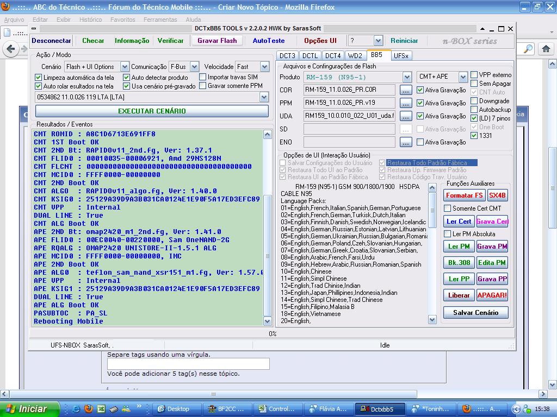Open the Velocidade dropdown
This screenshot has width=557, height=417.
(x=265, y=67)
